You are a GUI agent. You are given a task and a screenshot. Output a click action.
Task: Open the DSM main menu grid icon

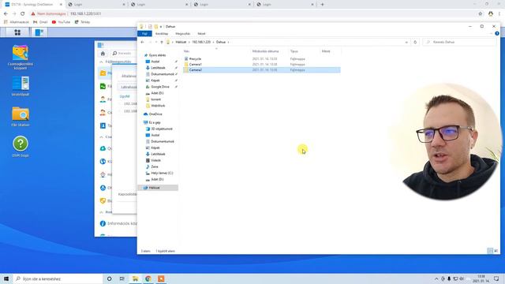coord(17,32)
